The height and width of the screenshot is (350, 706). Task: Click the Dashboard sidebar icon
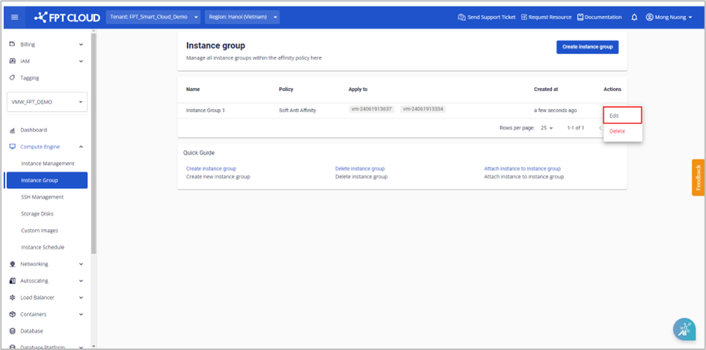click(x=13, y=130)
